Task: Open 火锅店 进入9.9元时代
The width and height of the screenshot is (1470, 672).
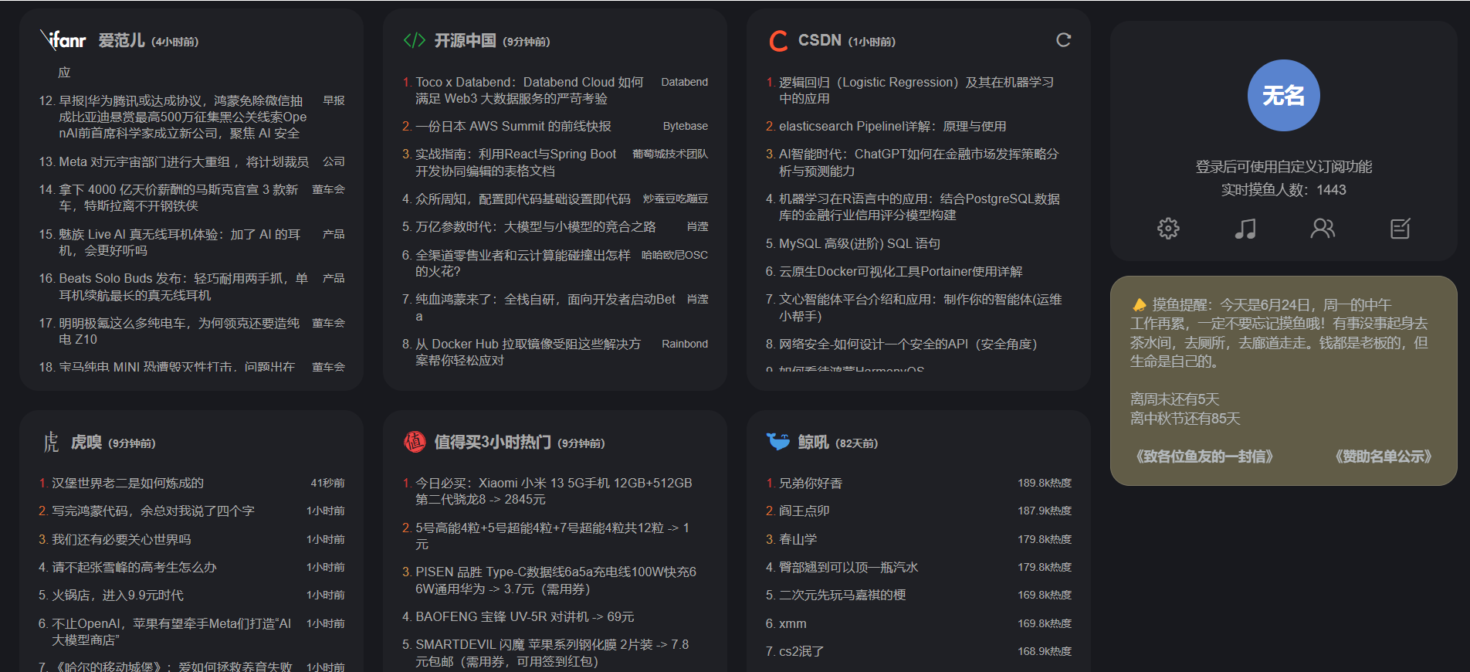Action: (117, 596)
